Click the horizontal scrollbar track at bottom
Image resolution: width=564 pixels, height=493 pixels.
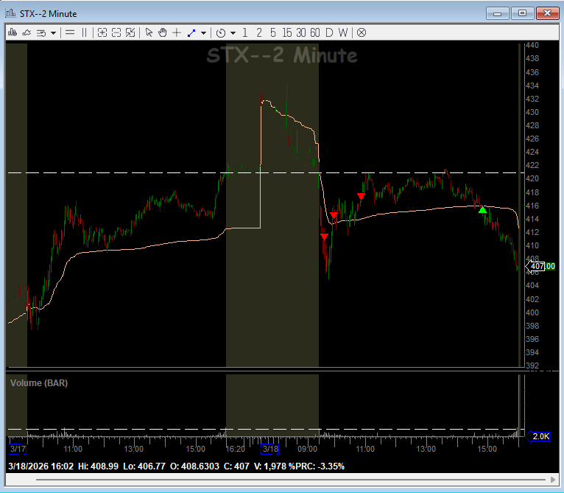(x=291, y=480)
